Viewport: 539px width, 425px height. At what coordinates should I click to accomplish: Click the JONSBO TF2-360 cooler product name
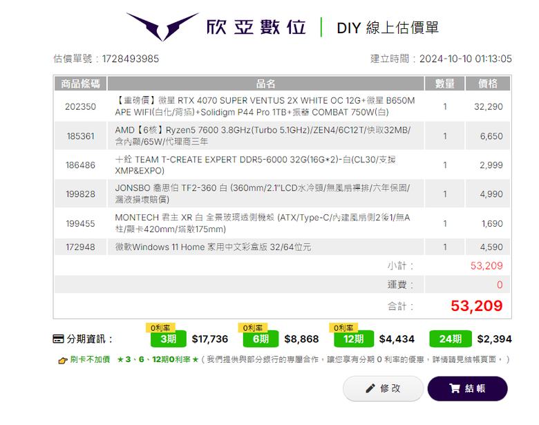point(263,193)
